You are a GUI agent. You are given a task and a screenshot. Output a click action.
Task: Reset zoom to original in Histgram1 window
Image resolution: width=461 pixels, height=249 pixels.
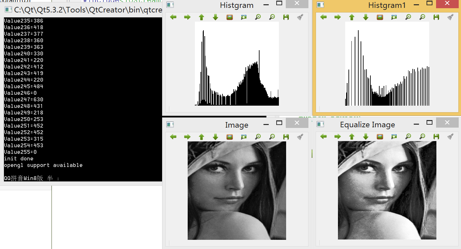click(380, 17)
